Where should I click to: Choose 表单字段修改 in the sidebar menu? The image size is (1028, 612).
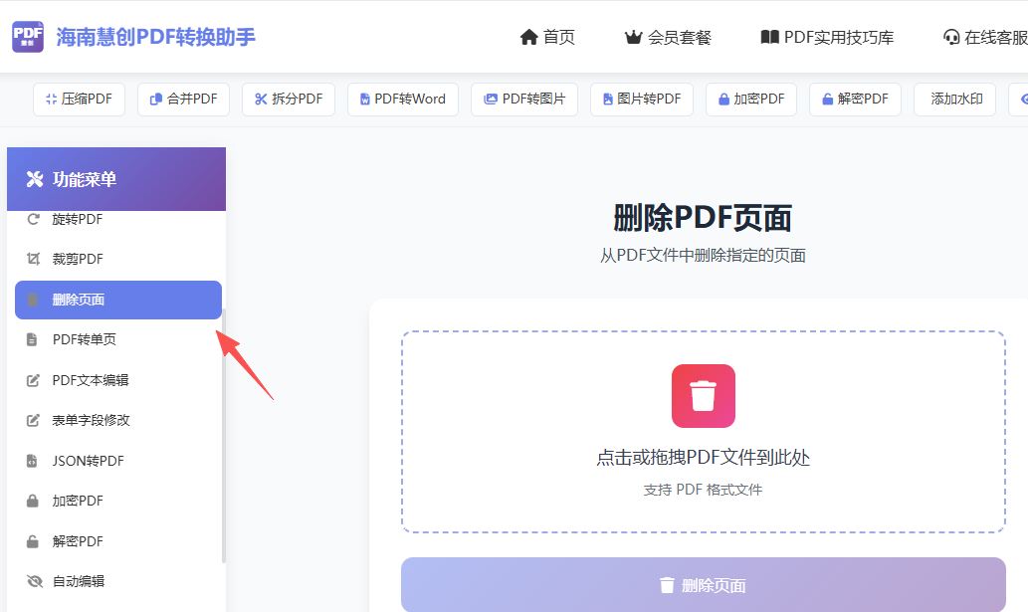coord(118,421)
